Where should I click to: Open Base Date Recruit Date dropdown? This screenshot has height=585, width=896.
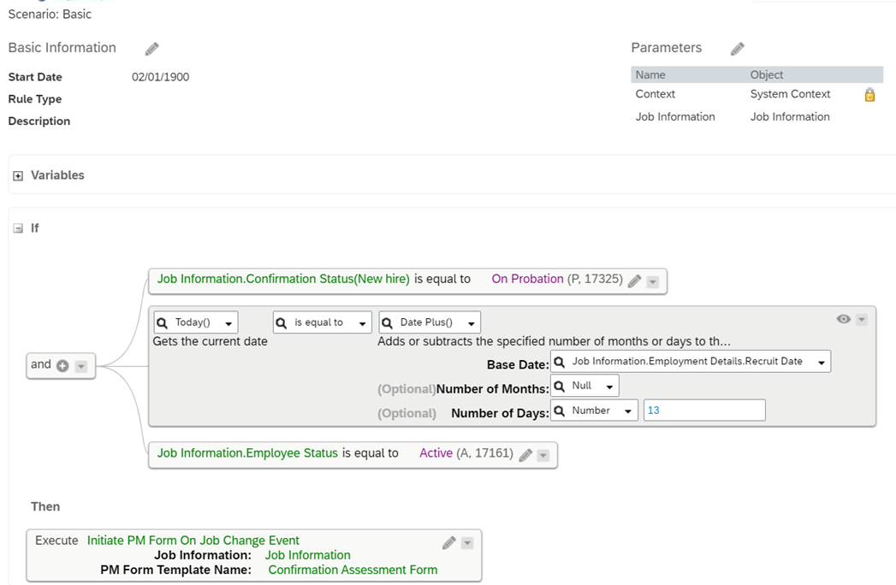coord(821,363)
